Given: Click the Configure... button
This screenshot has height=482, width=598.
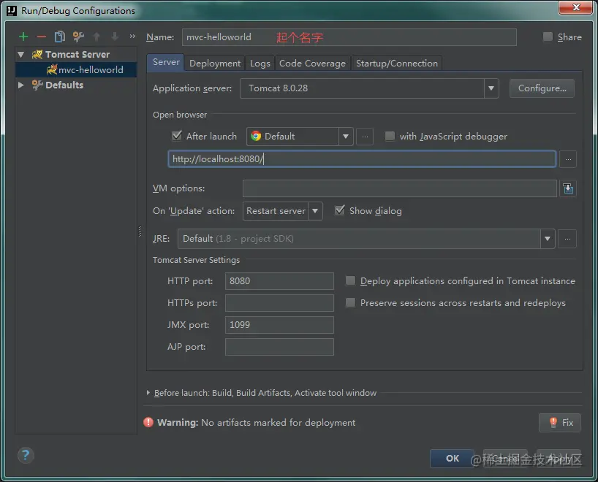Looking at the screenshot, I should 542,88.
